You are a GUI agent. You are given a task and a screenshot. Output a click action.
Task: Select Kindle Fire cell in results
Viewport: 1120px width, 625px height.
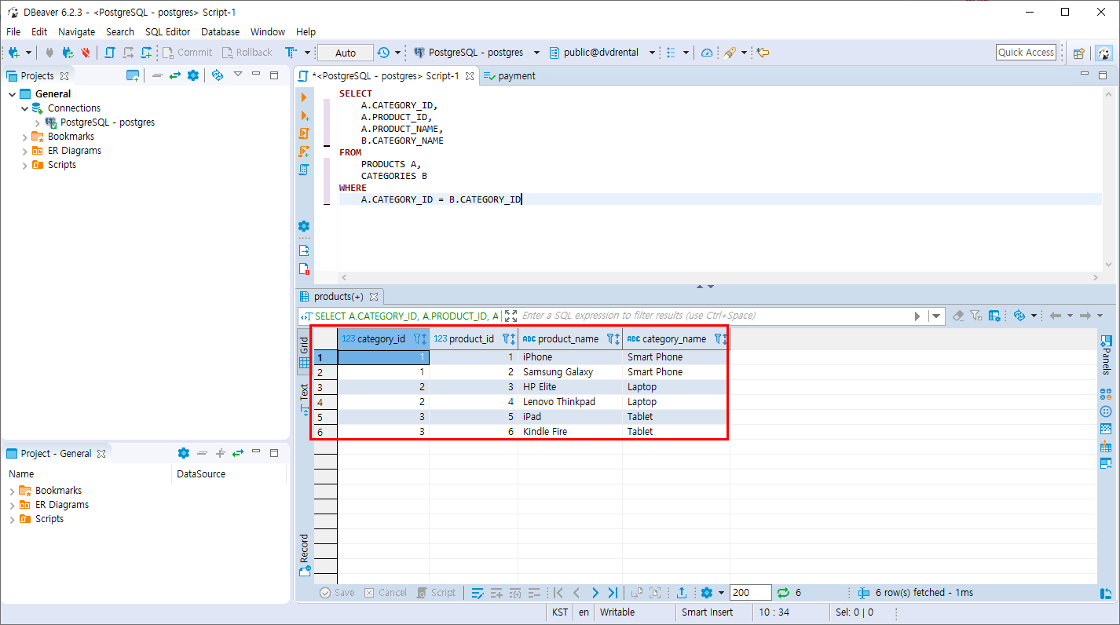pos(570,432)
